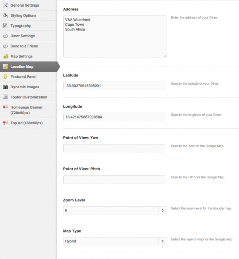Click the Featured Panel lightbulb icon
239x259 pixels.
pos(5,77)
